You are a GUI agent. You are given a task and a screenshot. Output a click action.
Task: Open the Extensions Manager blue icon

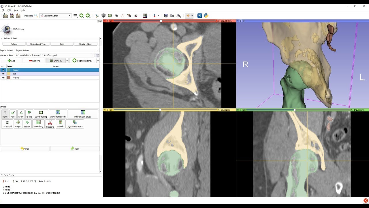[x=199, y=16]
